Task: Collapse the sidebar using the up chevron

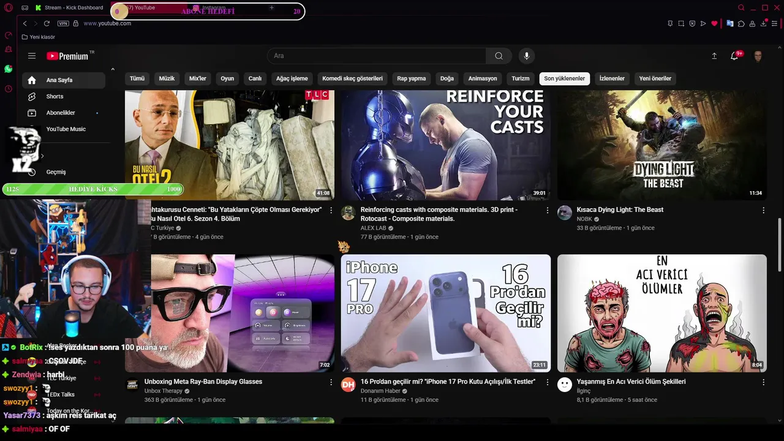Action: [113, 69]
